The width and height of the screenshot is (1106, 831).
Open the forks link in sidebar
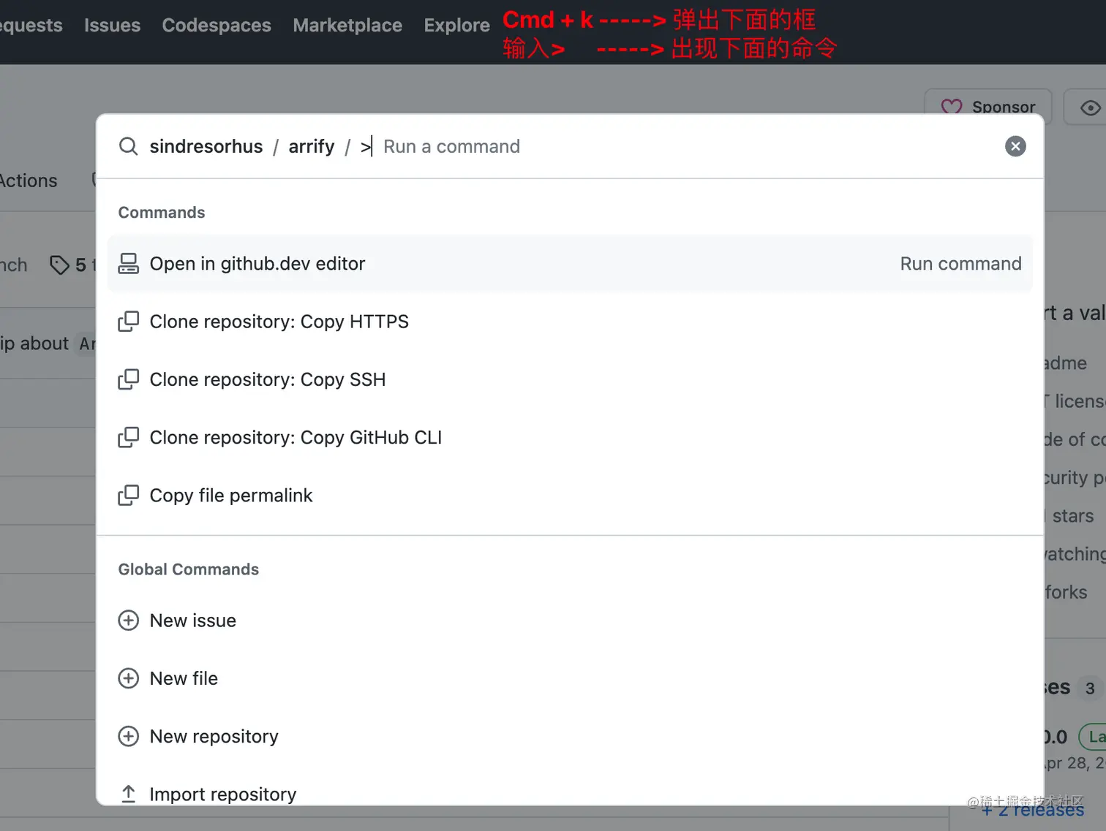pyautogui.click(x=1066, y=592)
